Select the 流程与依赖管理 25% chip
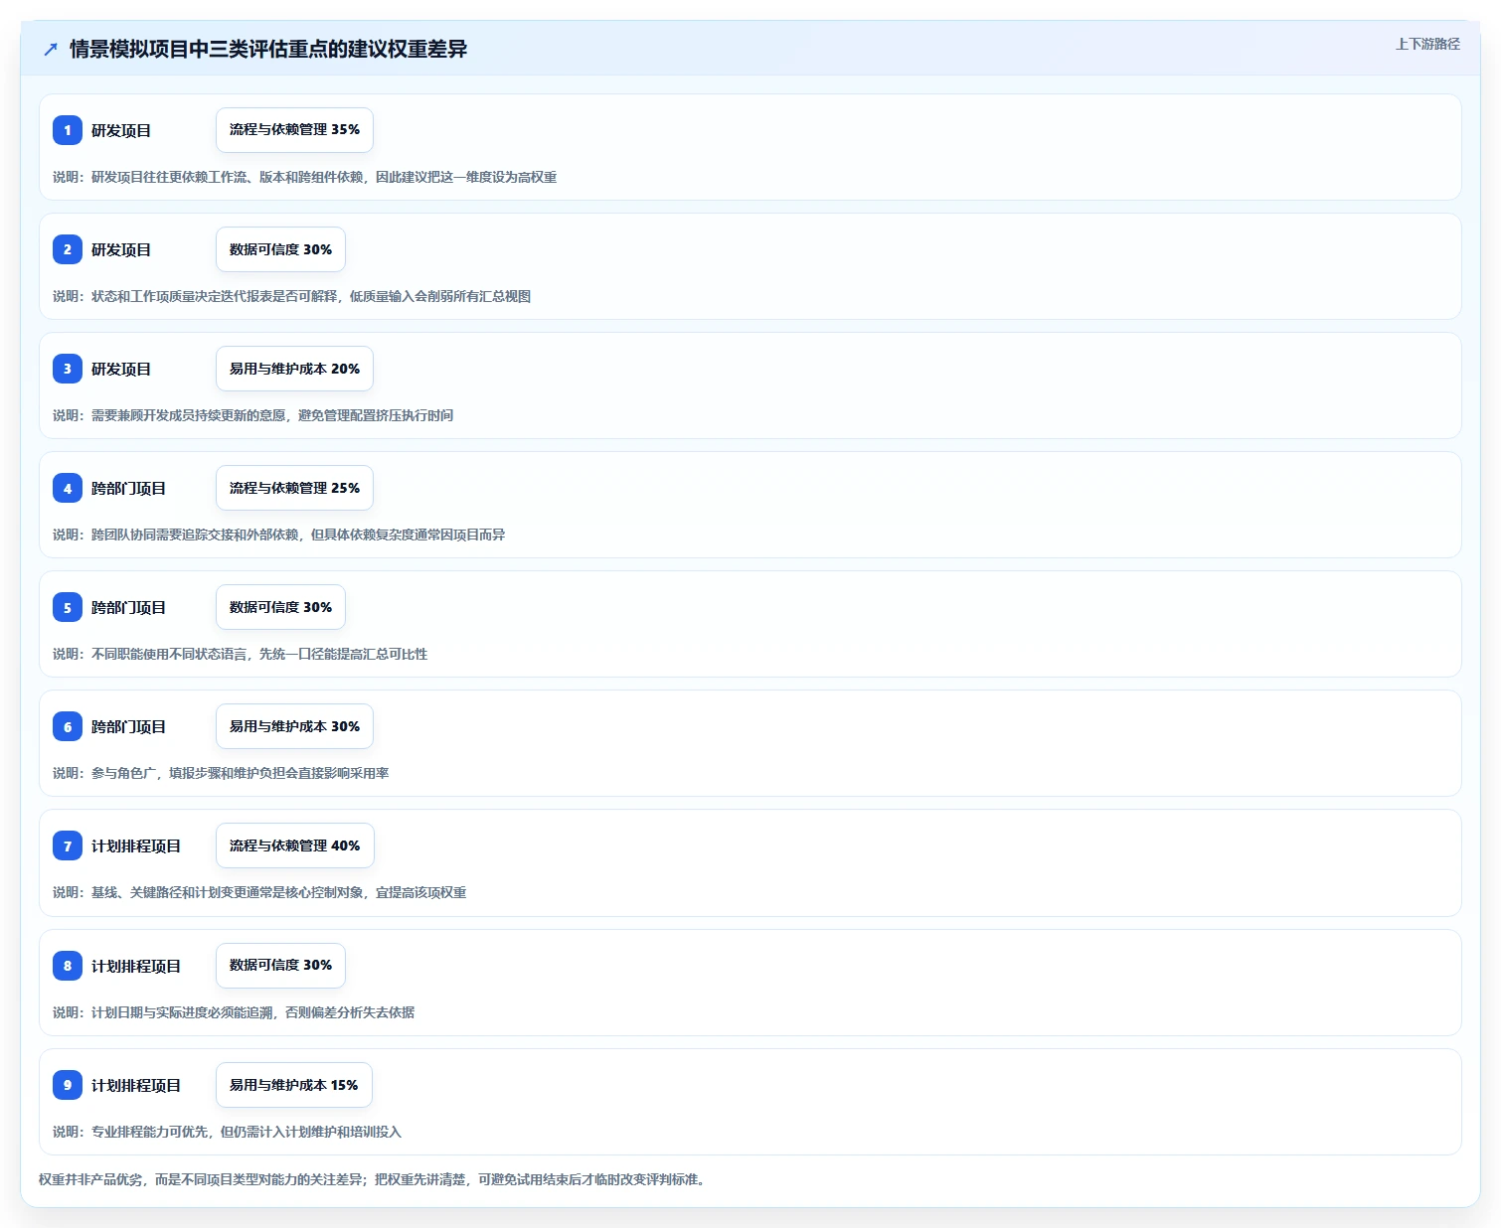This screenshot has height=1228, width=1501. pyautogui.click(x=294, y=488)
